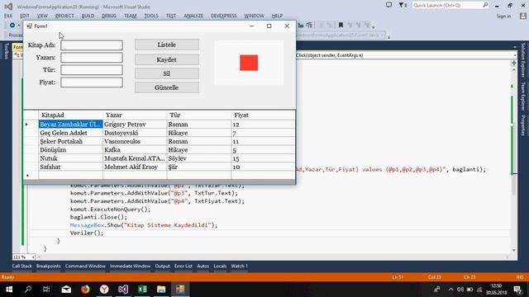Click the Güncelle button
The width and height of the screenshot is (529, 297).
click(167, 87)
